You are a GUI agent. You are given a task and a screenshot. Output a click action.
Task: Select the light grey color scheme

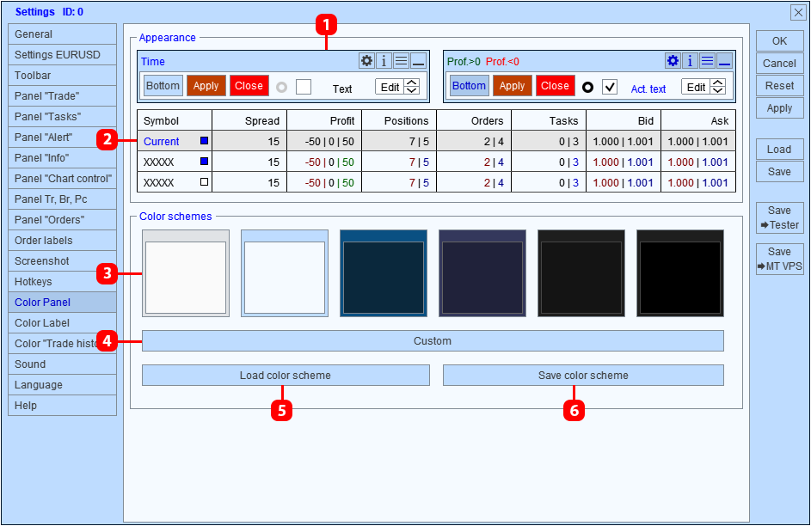(186, 273)
